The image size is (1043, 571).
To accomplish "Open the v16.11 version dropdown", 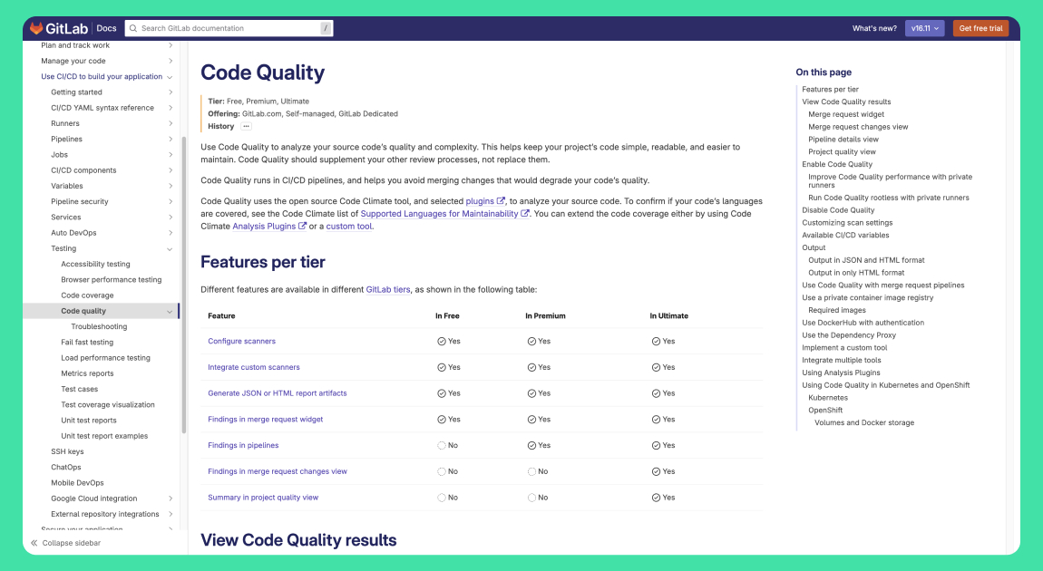I will pos(924,28).
